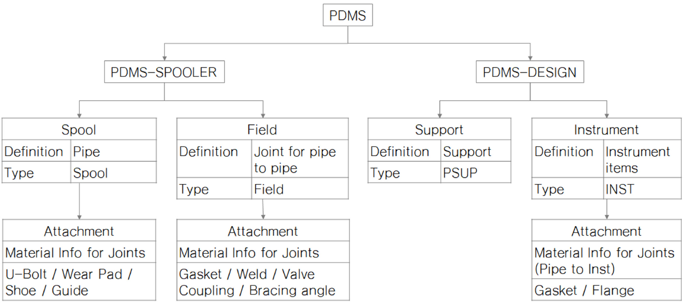The image size is (683, 304).
Task: Click the PDMS root box
Action: (348, 15)
